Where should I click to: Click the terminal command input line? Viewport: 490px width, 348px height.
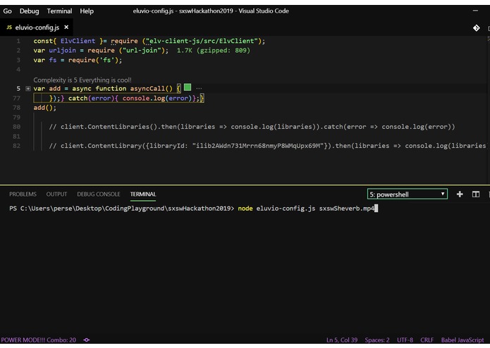pyautogui.click(x=193, y=209)
